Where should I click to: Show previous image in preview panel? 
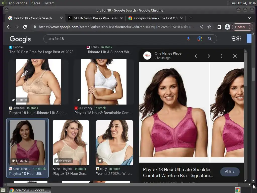196,56
